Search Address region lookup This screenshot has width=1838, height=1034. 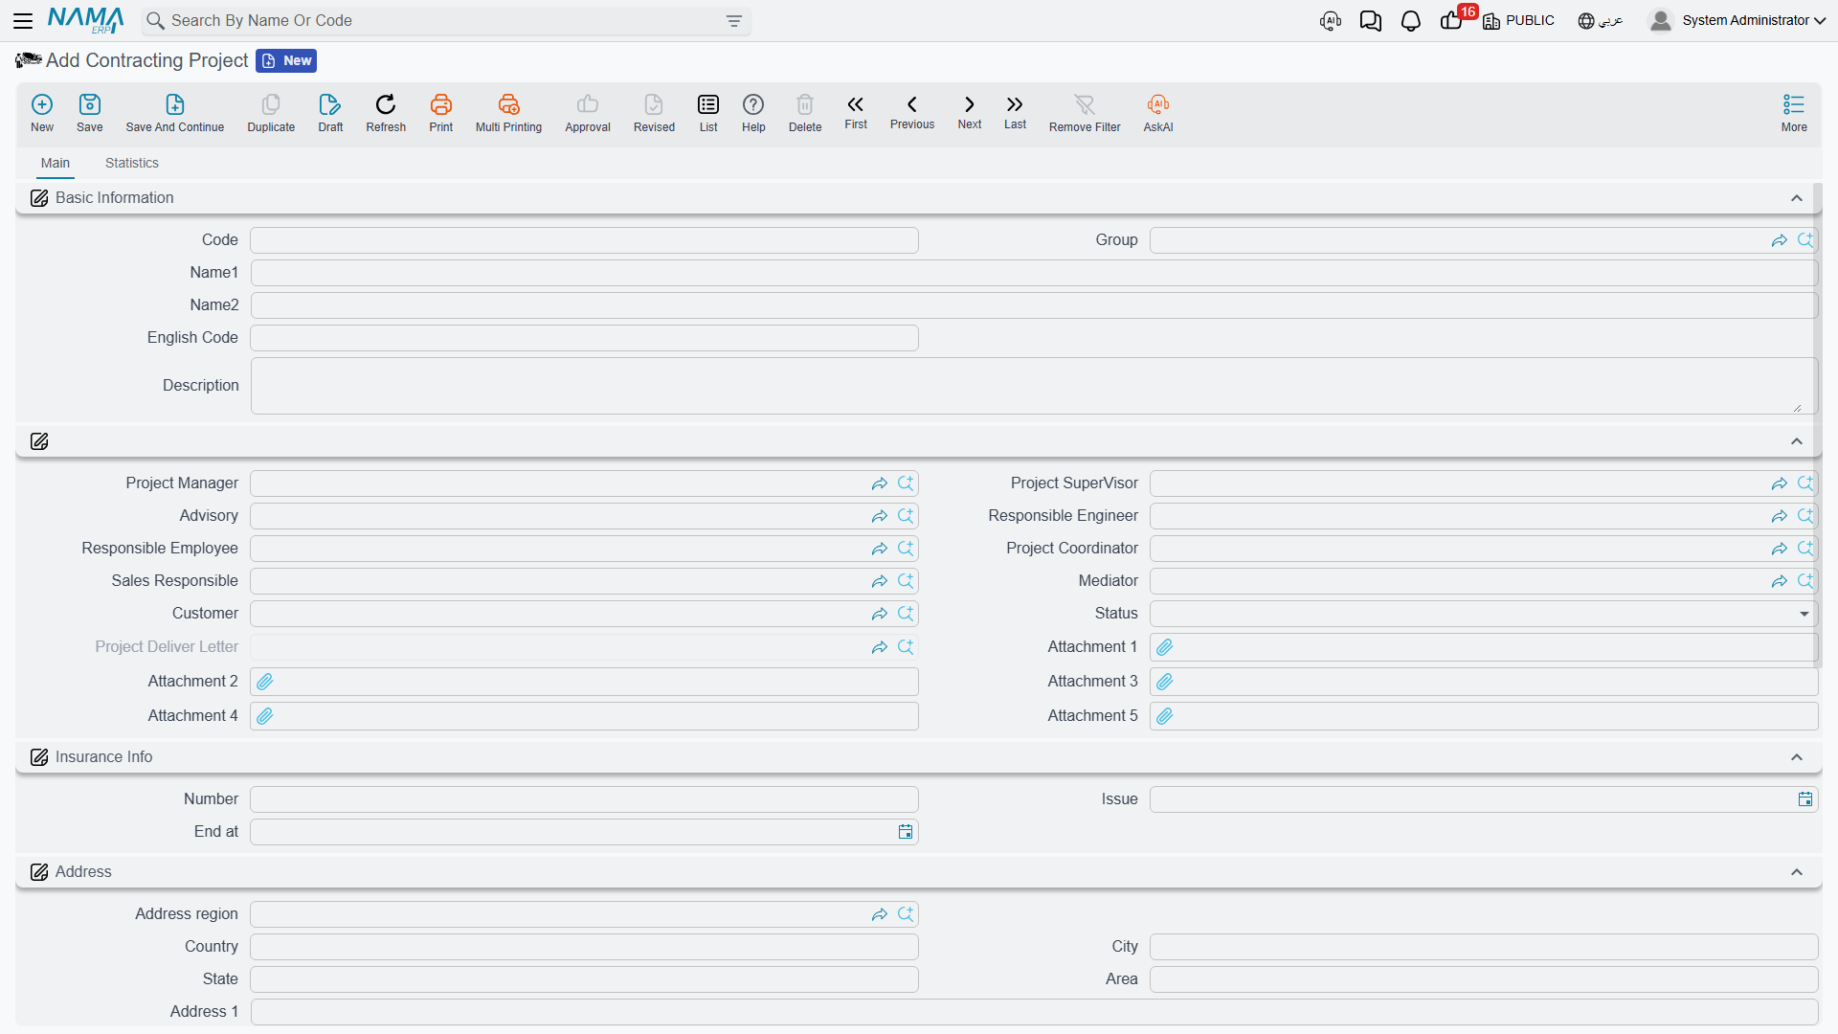(x=906, y=914)
